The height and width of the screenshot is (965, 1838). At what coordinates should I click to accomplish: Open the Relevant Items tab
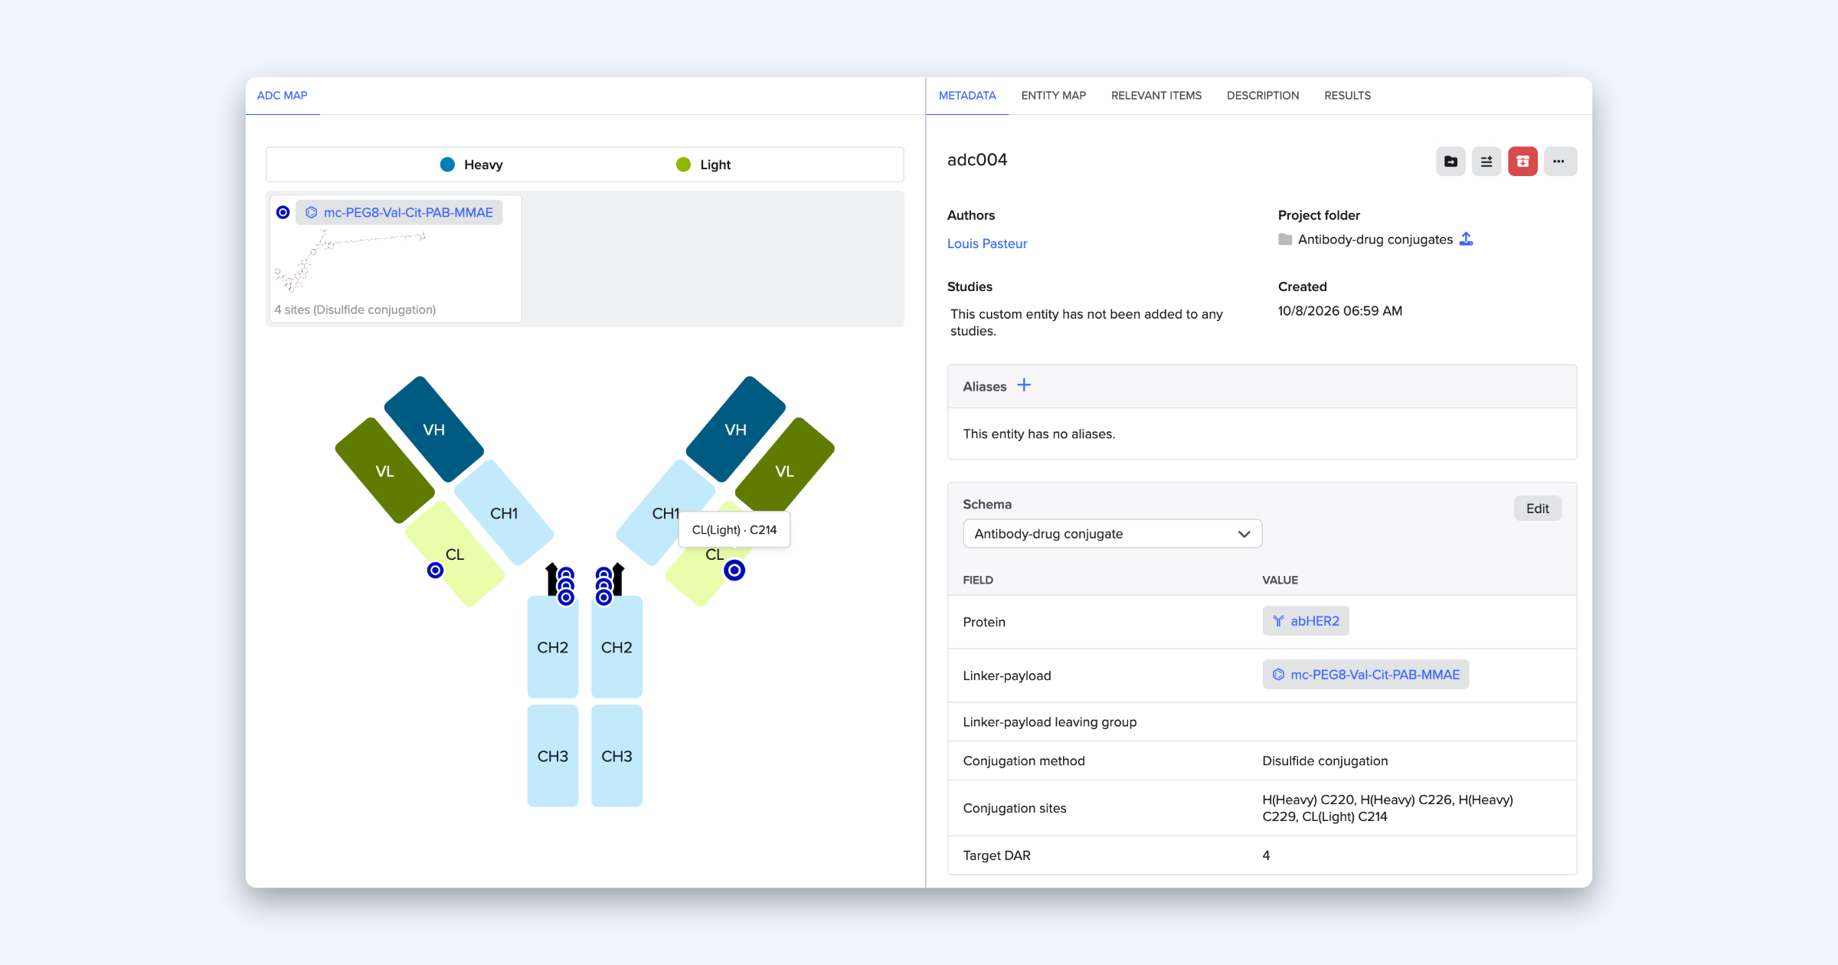(1156, 96)
